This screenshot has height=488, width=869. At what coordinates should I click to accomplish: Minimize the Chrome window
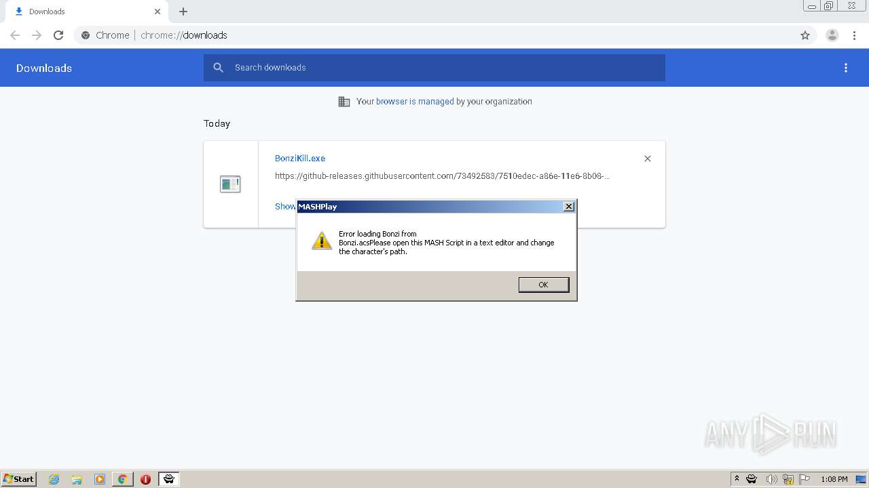pos(812,6)
